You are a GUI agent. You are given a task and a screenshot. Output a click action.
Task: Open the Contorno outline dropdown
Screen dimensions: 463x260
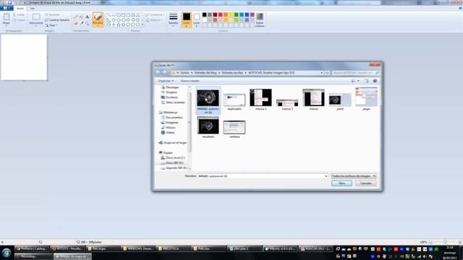pos(154,14)
